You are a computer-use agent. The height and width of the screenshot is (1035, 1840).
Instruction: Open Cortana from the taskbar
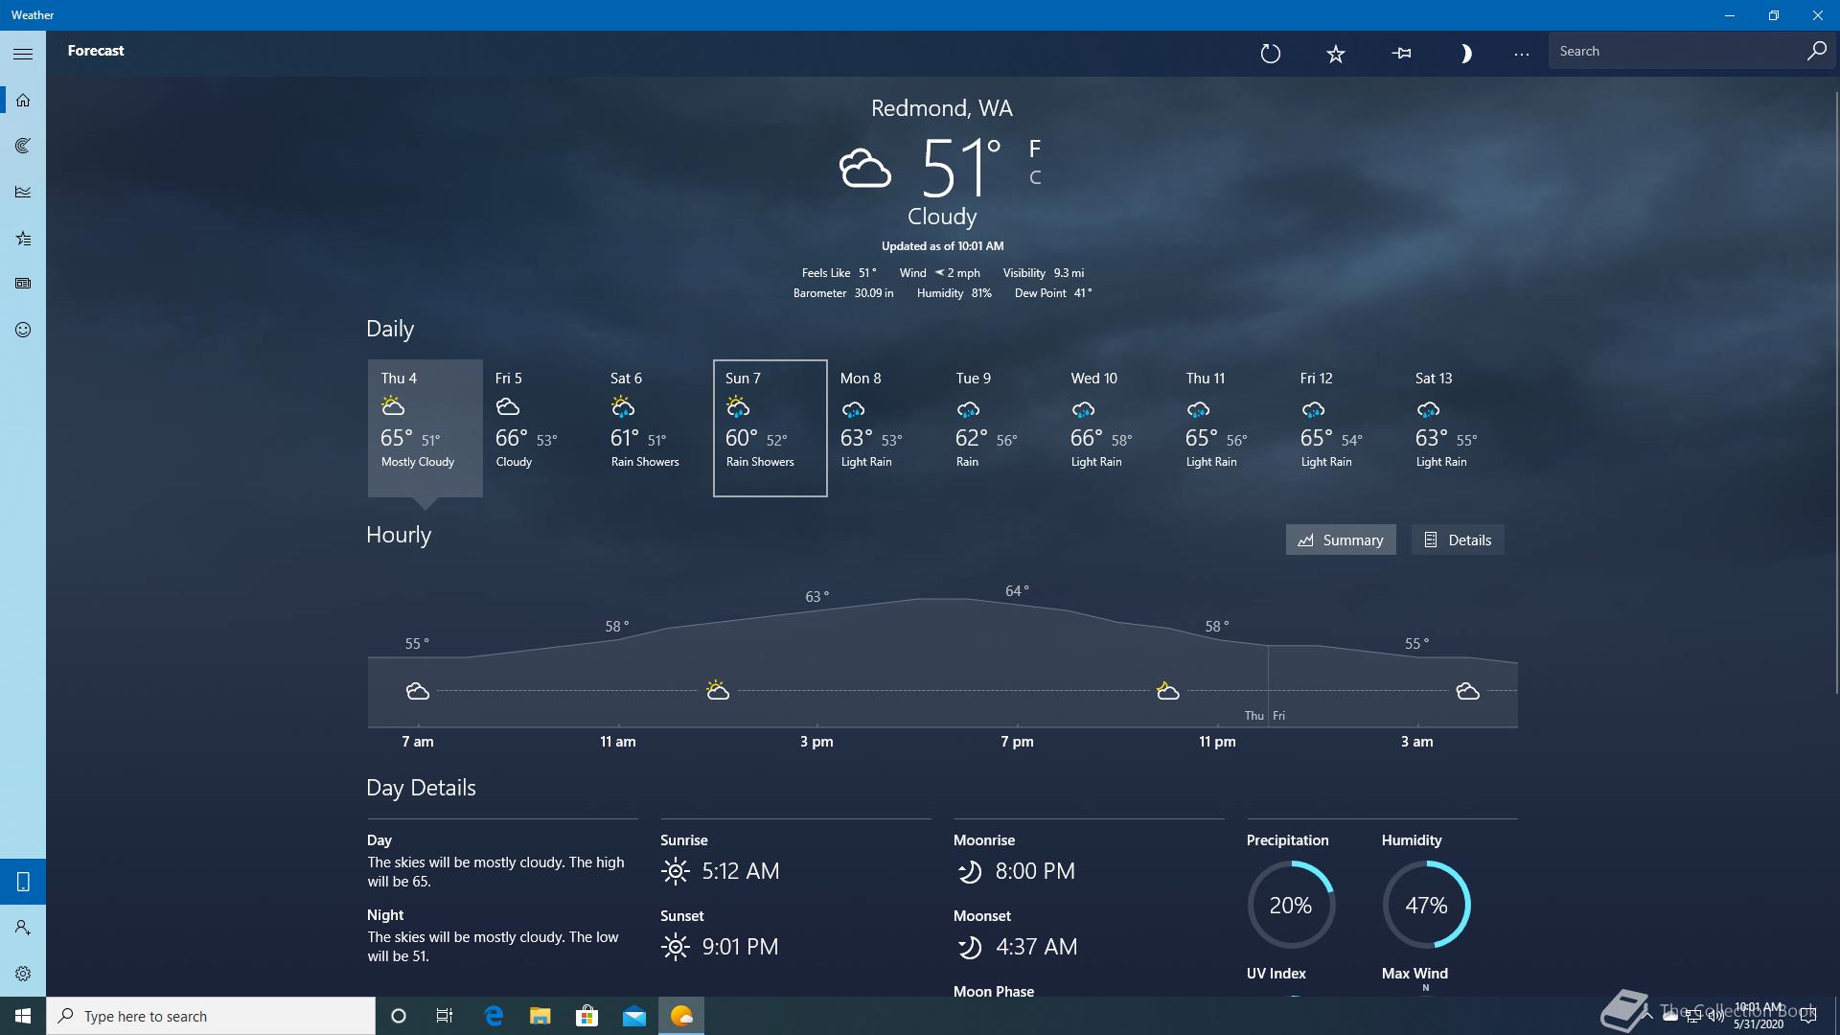click(x=399, y=1016)
